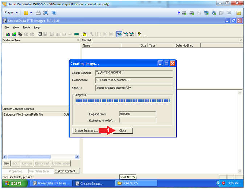
Task: Open the Help menu
Action: coord(37,27)
